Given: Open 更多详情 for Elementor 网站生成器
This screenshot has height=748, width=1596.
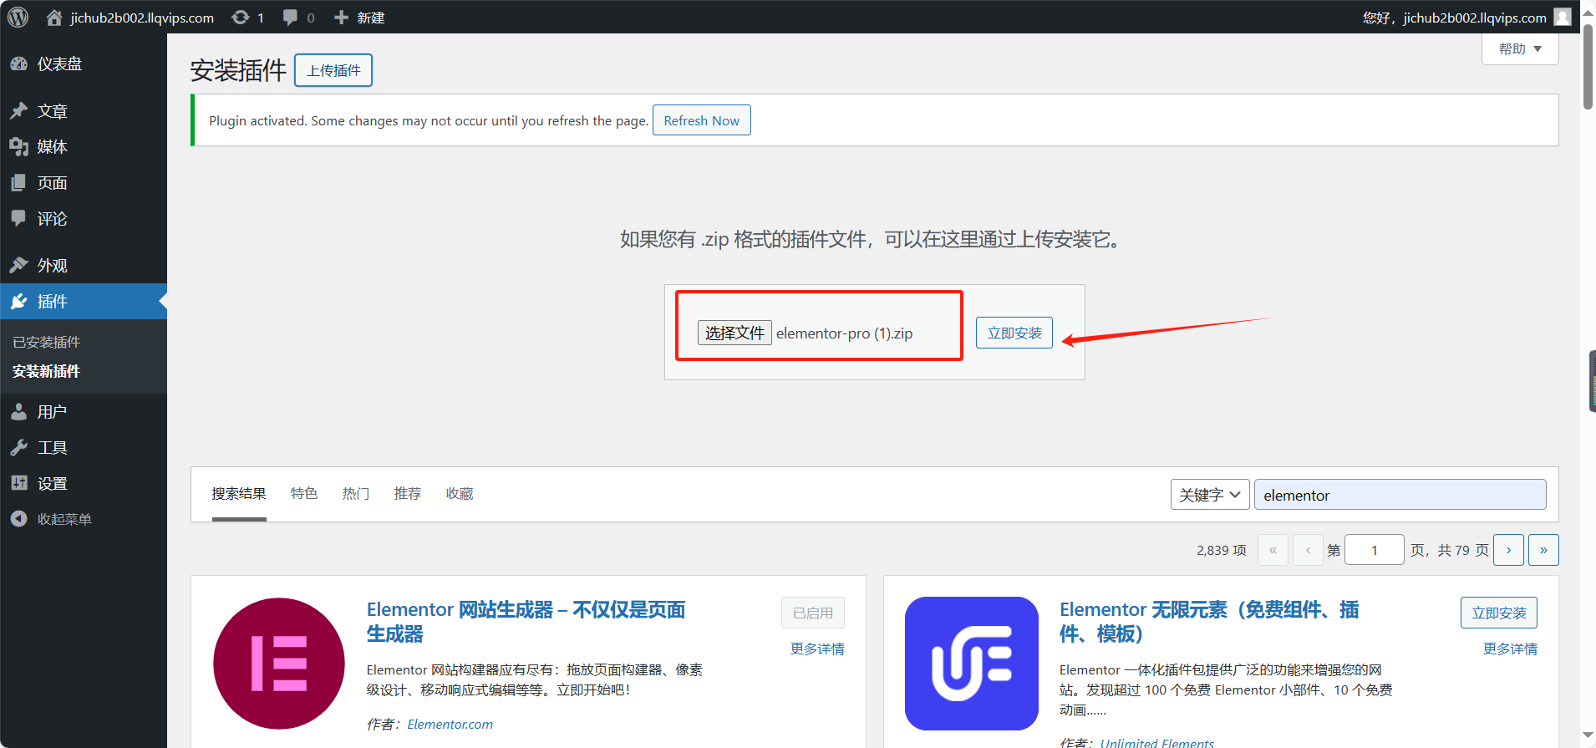Looking at the screenshot, I should [817, 649].
